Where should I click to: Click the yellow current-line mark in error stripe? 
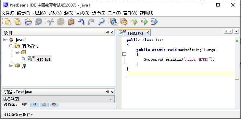point(237,79)
